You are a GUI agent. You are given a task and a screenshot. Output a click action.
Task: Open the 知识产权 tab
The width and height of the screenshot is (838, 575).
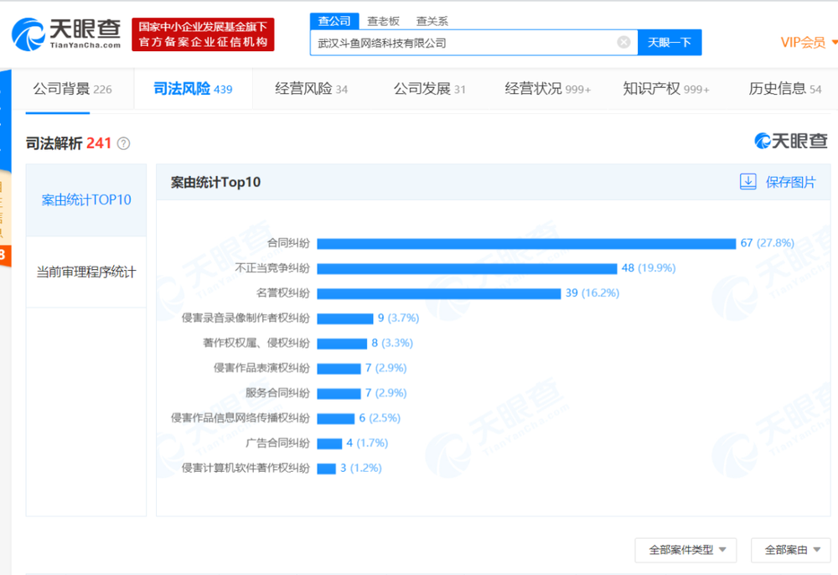coord(665,89)
